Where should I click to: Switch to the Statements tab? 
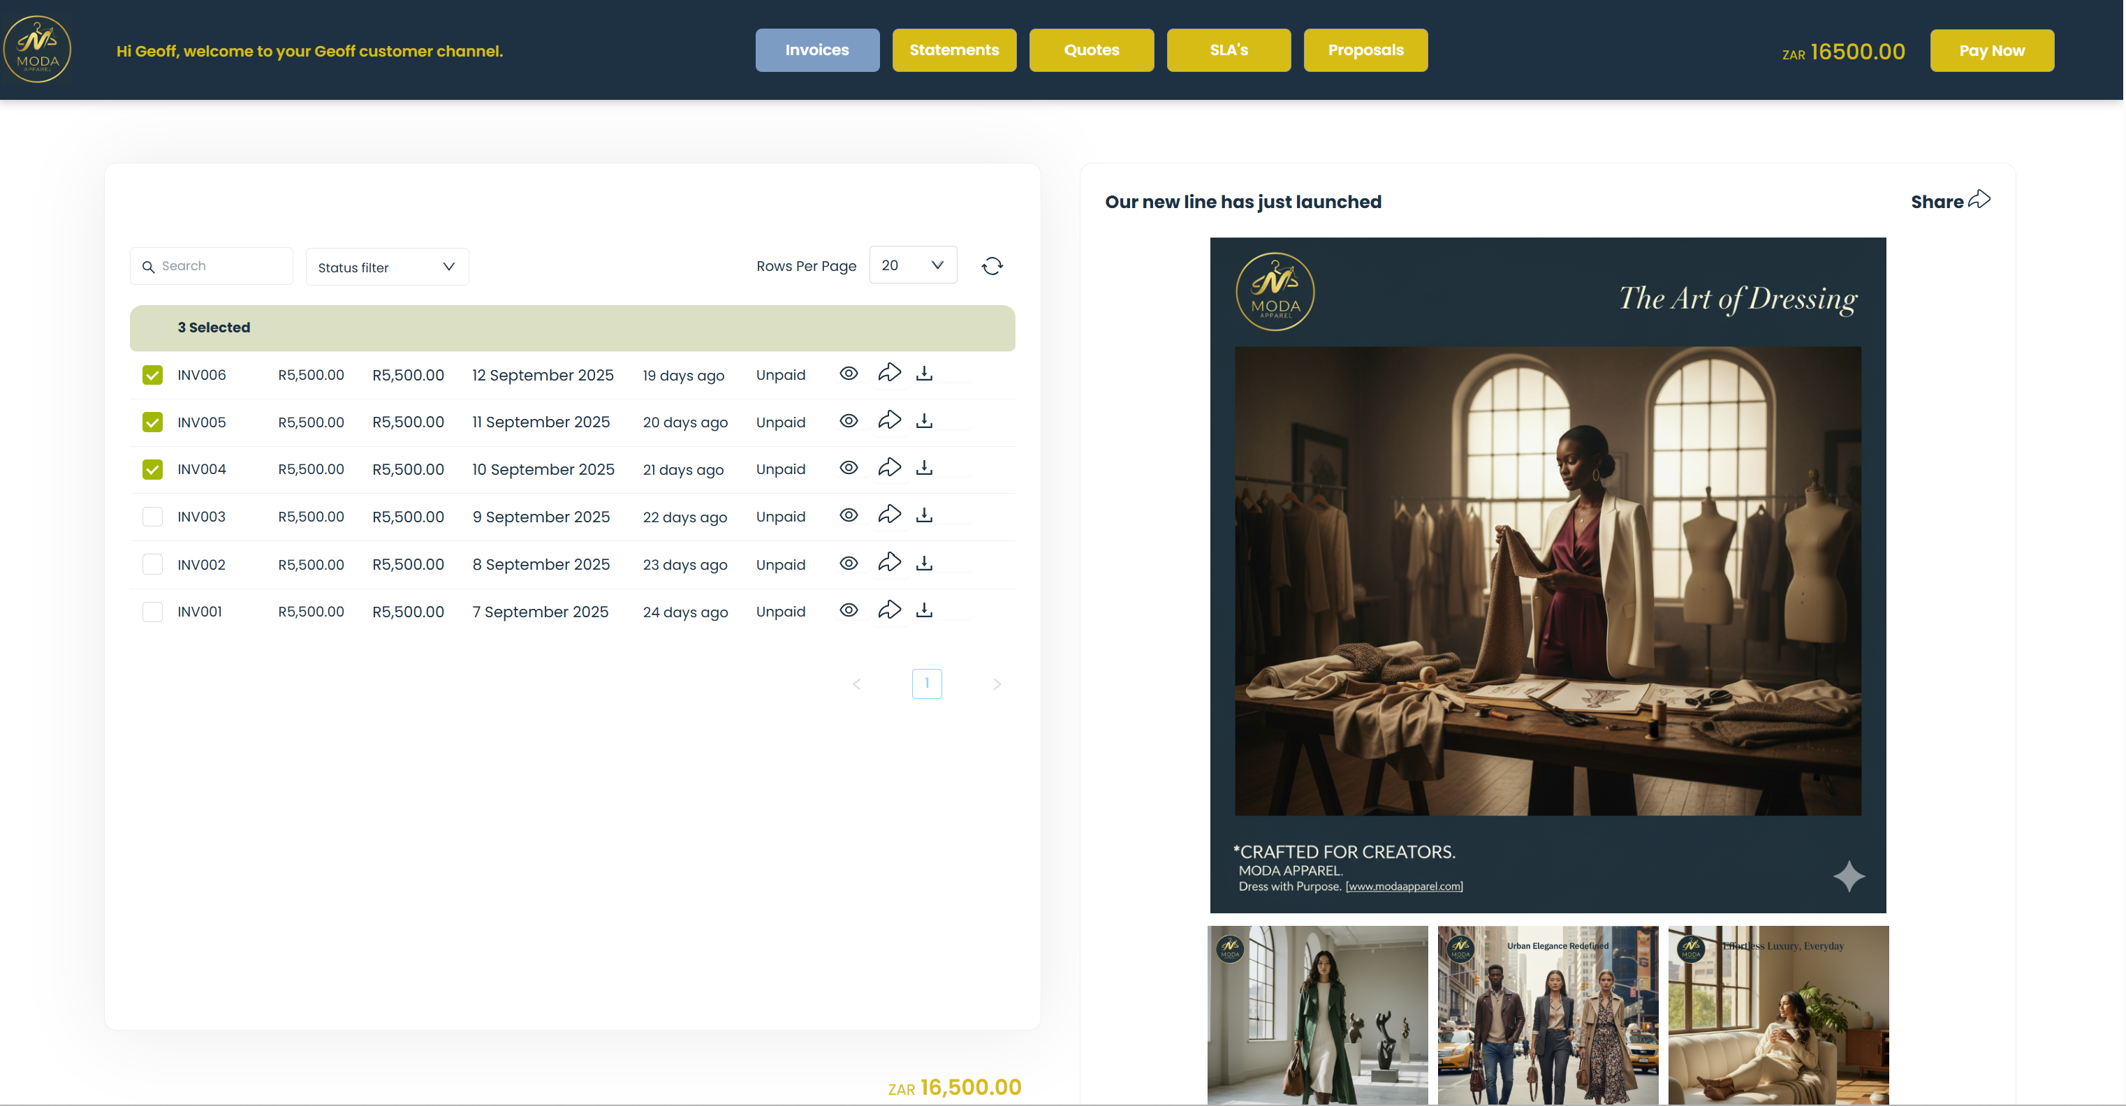click(954, 50)
